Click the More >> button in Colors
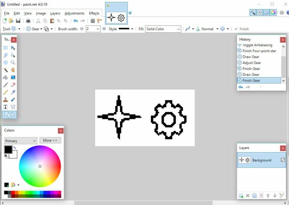Viewport: 289px width, 205px height. (x=50, y=141)
